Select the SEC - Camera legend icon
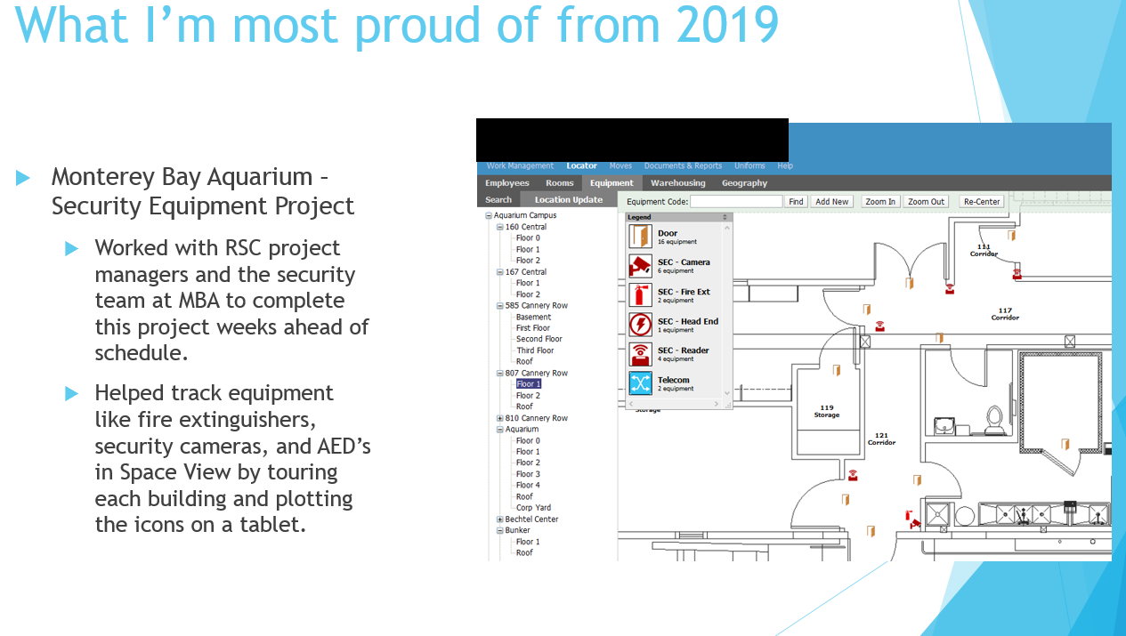1126x636 pixels. pyautogui.click(x=640, y=266)
